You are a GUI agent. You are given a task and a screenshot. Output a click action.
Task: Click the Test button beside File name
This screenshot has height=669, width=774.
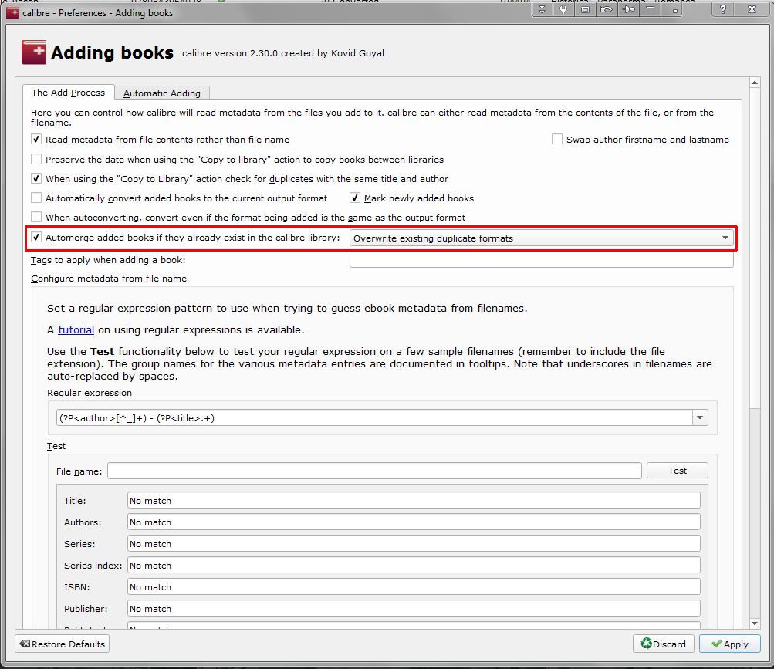click(x=678, y=471)
